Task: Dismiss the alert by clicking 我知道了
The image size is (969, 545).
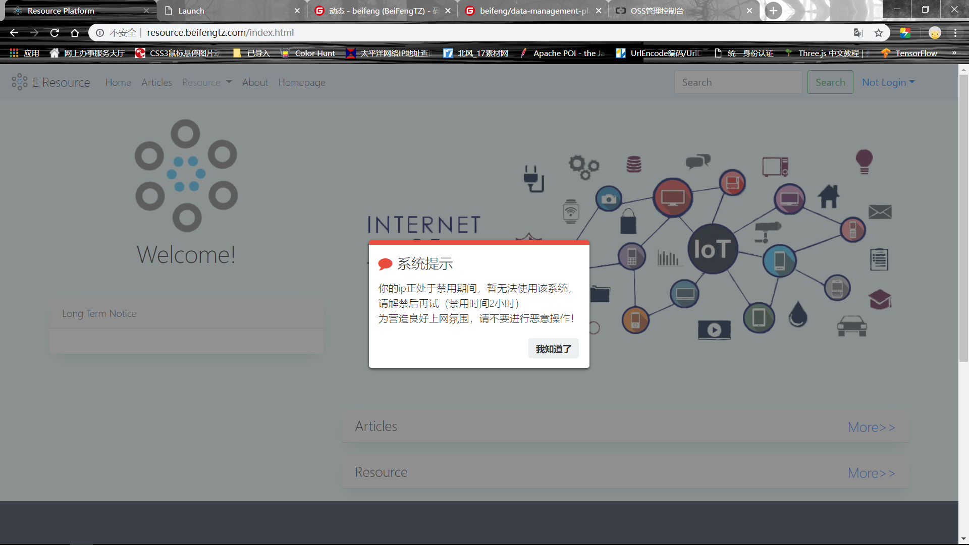Action: (553, 348)
